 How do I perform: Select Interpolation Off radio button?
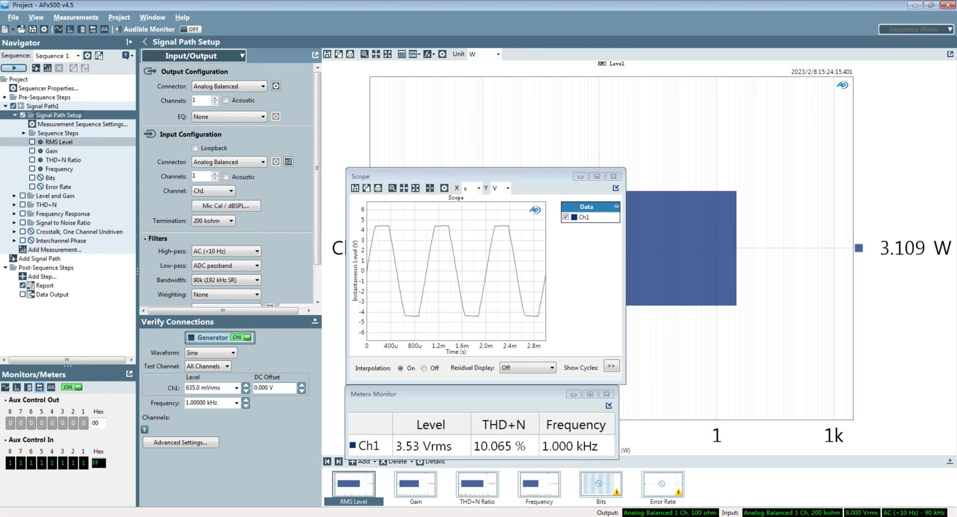click(x=424, y=369)
